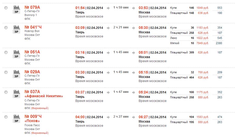Click the ЭР train icon for train 079А

coord(17,10)
